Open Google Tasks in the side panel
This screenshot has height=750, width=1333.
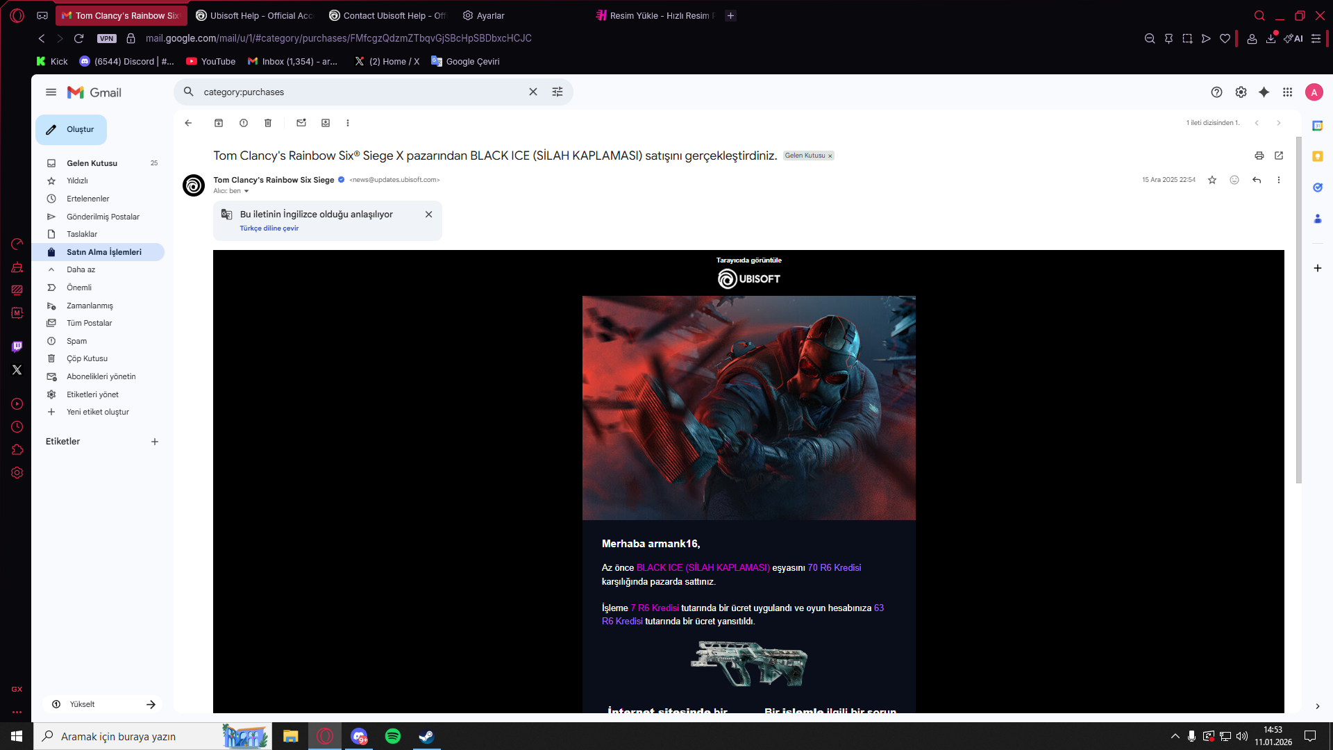(1317, 187)
